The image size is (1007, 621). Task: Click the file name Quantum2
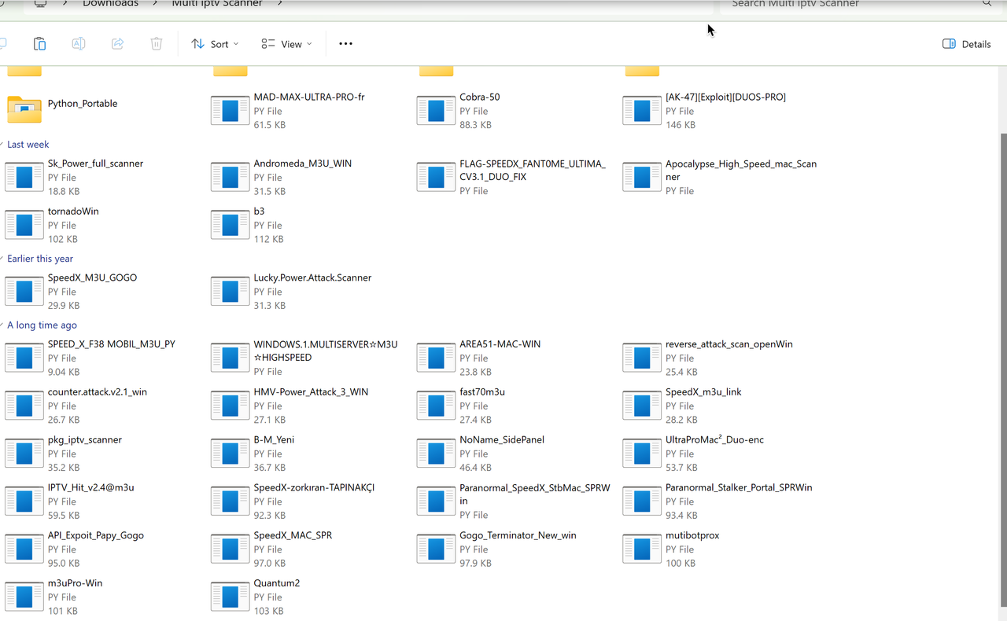277,584
